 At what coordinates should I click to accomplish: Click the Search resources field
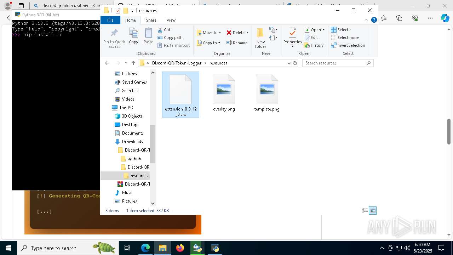pyautogui.click(x=338, y=63)
